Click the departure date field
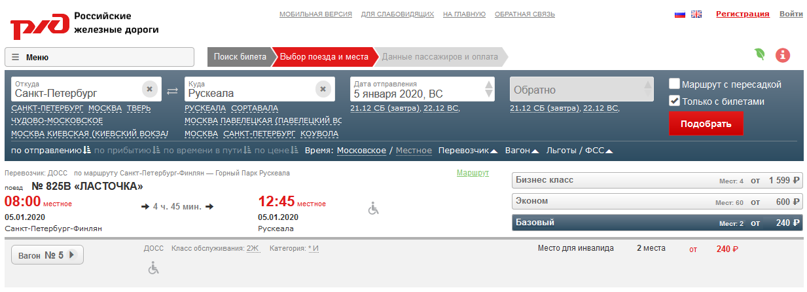Image resolution: width=807 pixels, height=292 pixels. coord(417,90)
